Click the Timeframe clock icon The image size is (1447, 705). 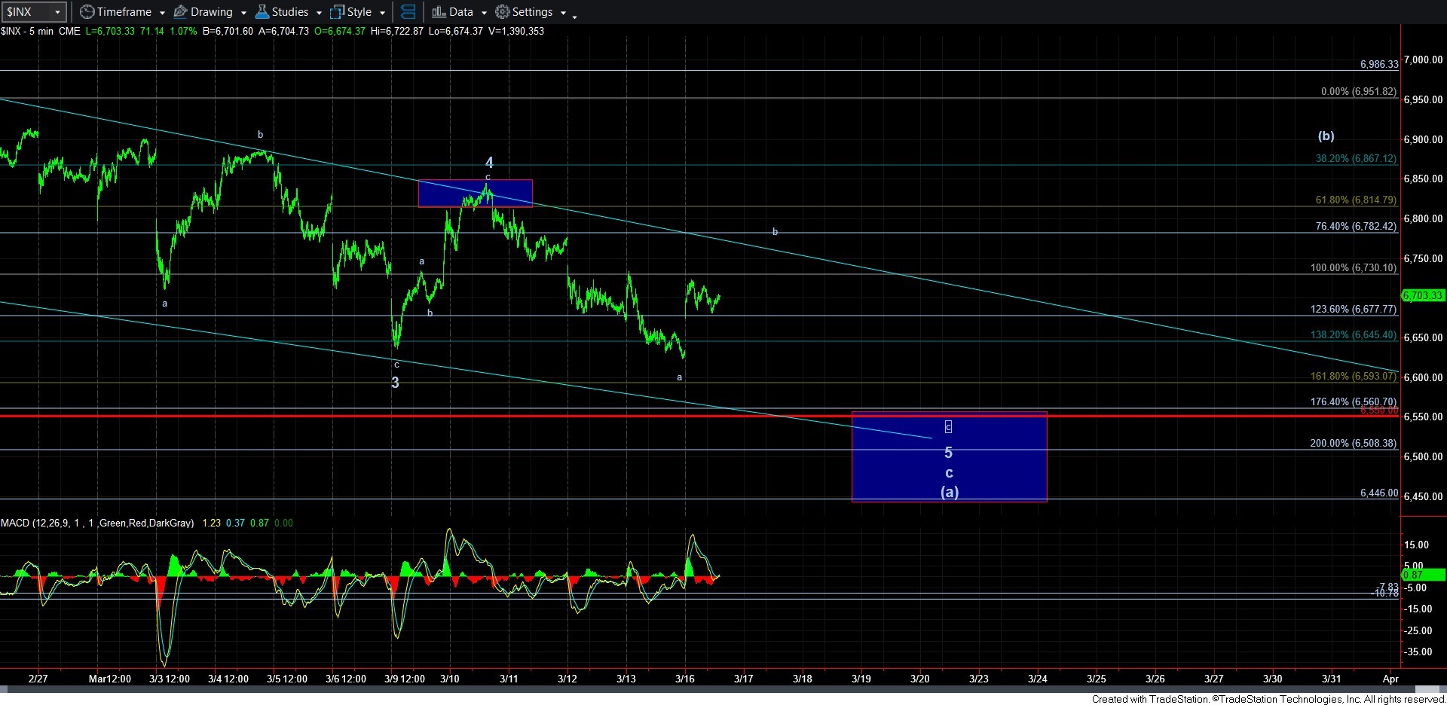point(87,12)
